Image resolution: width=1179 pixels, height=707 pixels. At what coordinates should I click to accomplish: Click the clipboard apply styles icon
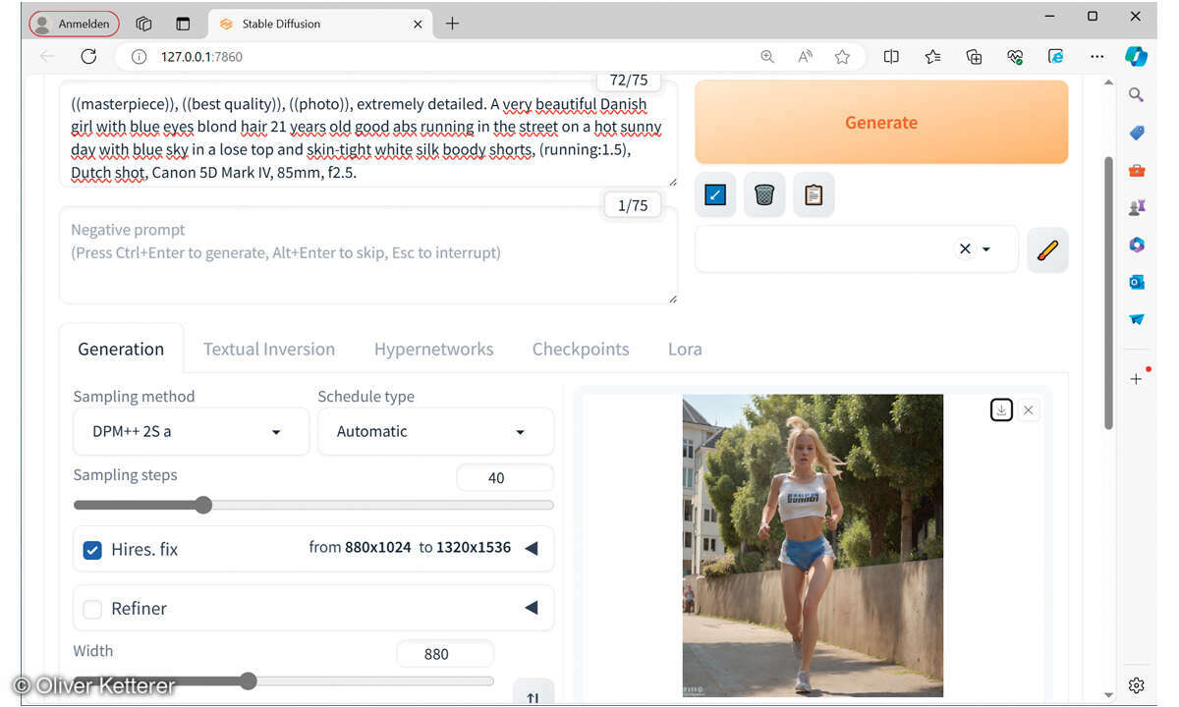814,194
